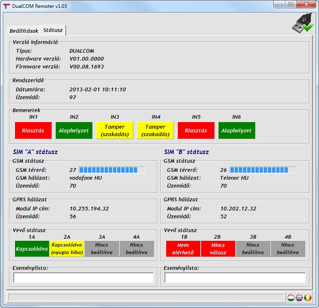Click the DualCOM app logo in title bar

click(x=6, y=6)
